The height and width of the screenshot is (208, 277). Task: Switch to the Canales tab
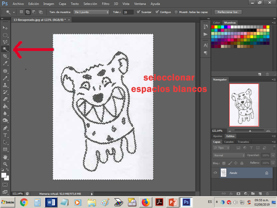tap(229, 142)
